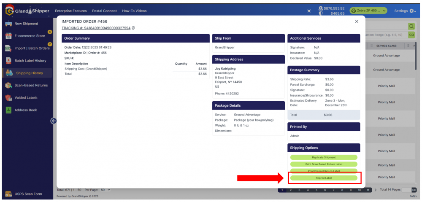Go to page 5
This screenshot has width=422, height=202.
point(316,190)
